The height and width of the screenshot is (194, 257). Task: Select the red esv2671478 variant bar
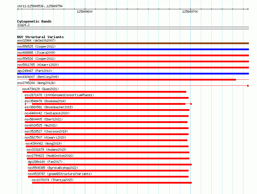(x=107, y=98)
